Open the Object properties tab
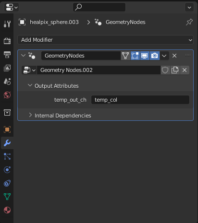 click(x=7, y=129)
